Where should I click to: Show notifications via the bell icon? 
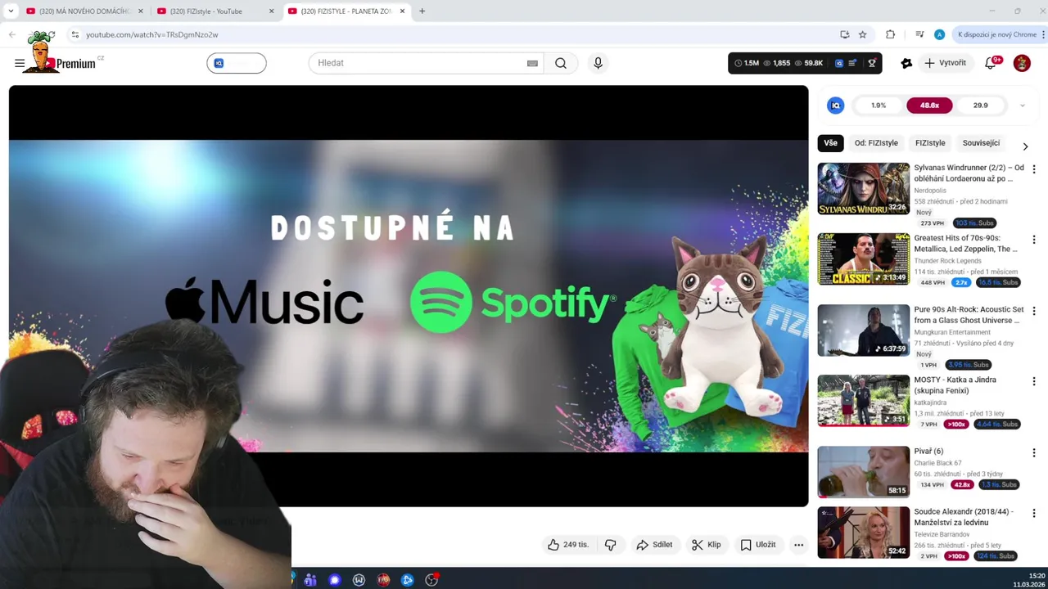991,63
